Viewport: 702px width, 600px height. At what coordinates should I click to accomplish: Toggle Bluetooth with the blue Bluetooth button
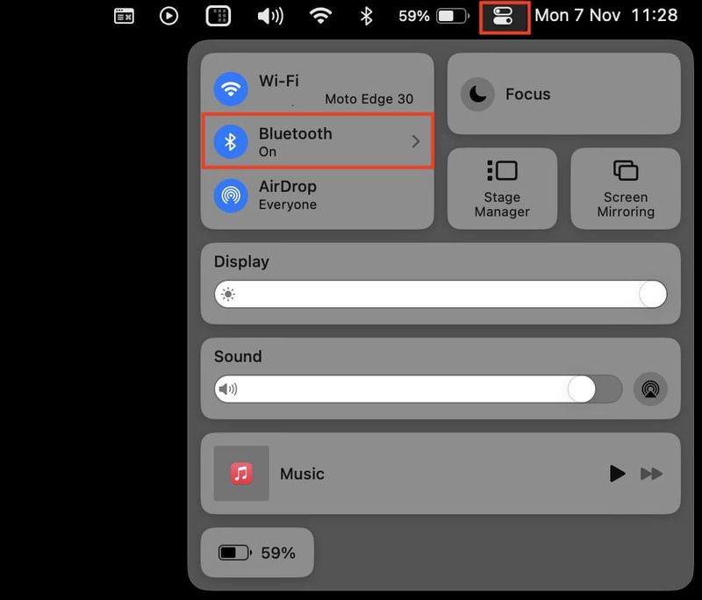(231, 142)
